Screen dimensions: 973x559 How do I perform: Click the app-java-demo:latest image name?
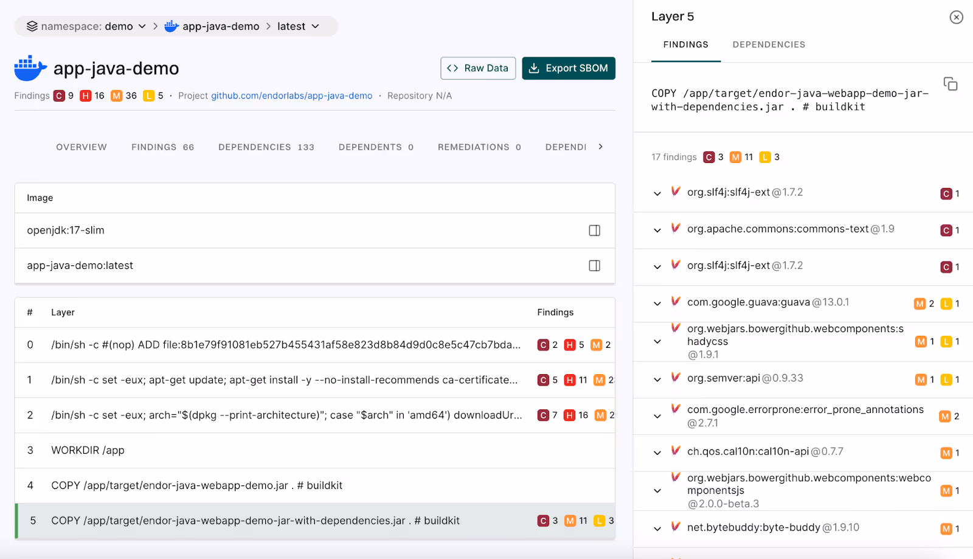tap(80, 266)
